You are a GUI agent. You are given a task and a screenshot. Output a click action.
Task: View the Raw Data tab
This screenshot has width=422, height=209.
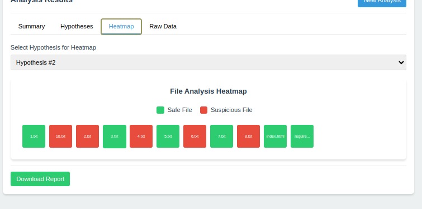[163, 26]
